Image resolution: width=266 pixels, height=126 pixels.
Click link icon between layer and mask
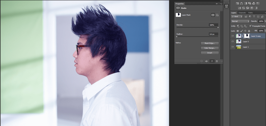coord(243,36)
